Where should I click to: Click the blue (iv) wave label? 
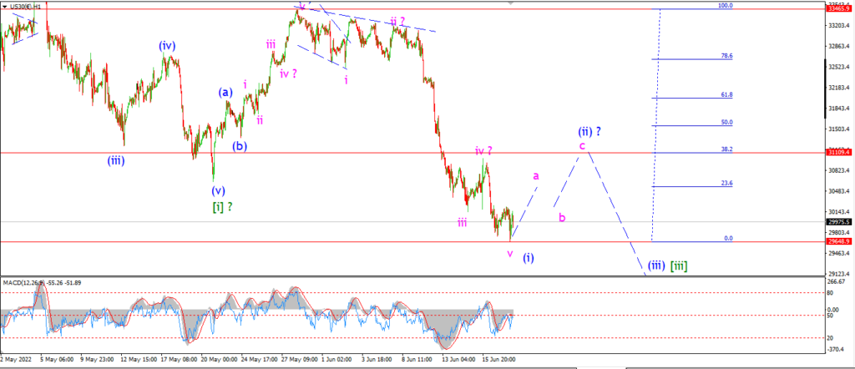point(167,46)
